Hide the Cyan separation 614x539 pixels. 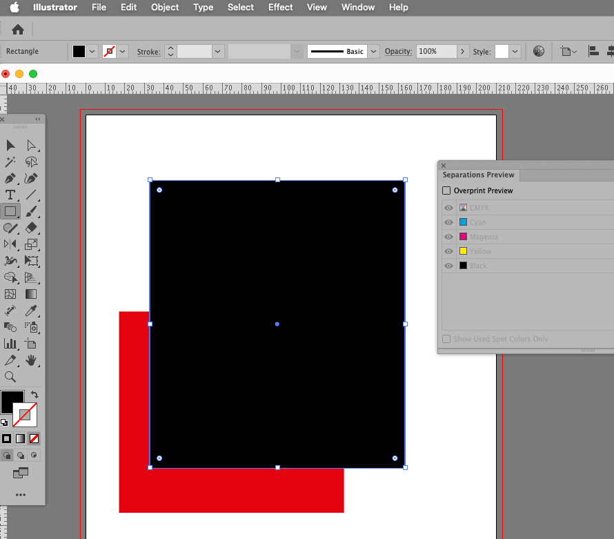448,222
